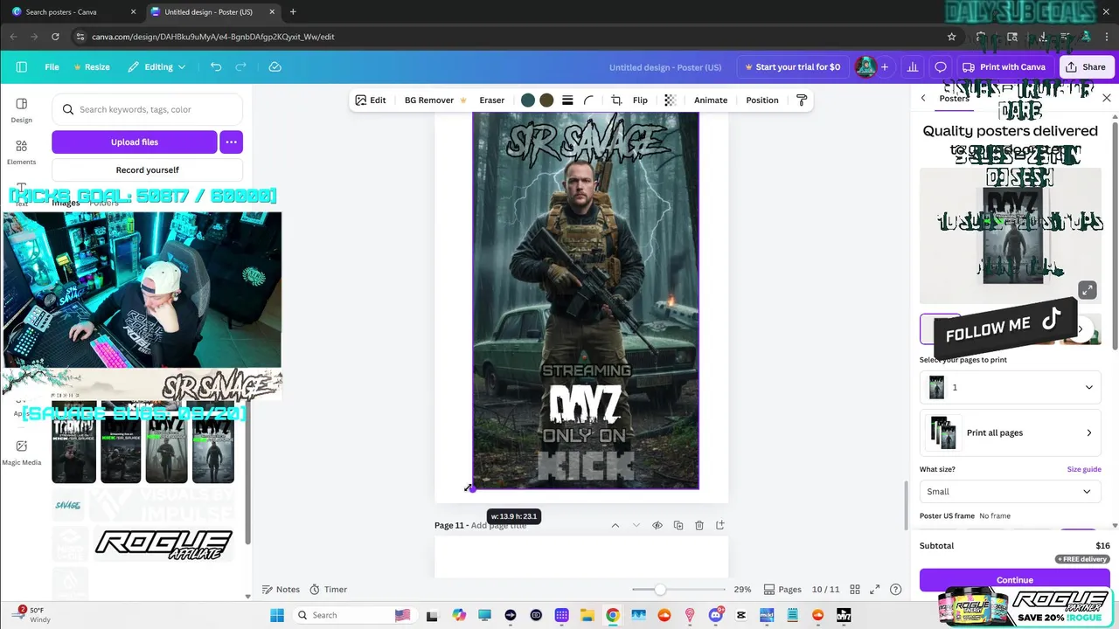Open the Animate panel
1119x629 pixels.
[x=711, y=100]
